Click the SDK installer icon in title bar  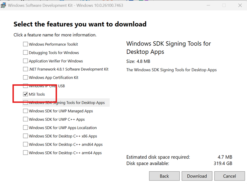3,6
